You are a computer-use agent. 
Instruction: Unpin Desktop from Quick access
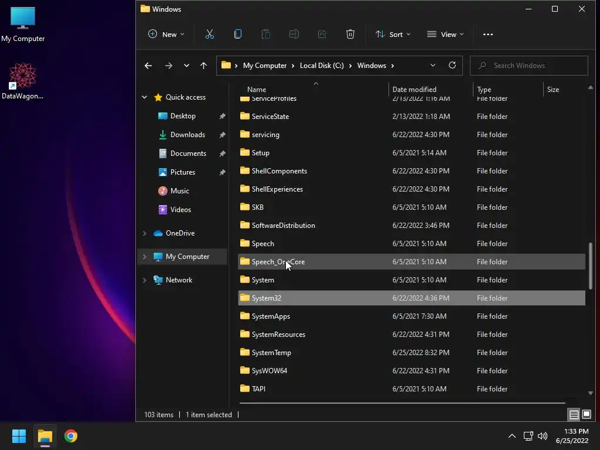pyautogui.click(x=222, y=116)
